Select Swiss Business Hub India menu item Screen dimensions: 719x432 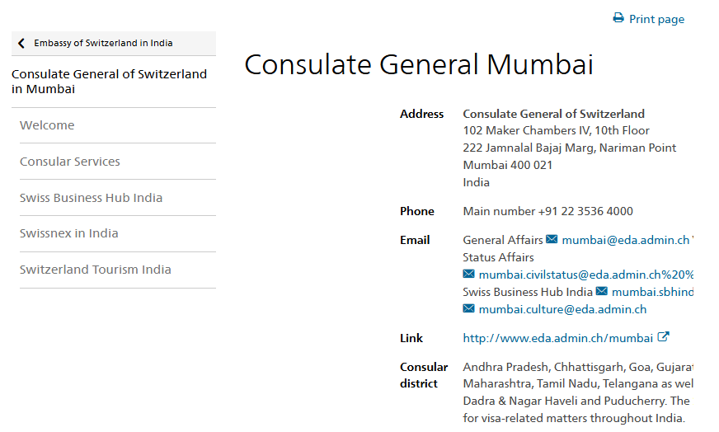[x=91, y=198]
